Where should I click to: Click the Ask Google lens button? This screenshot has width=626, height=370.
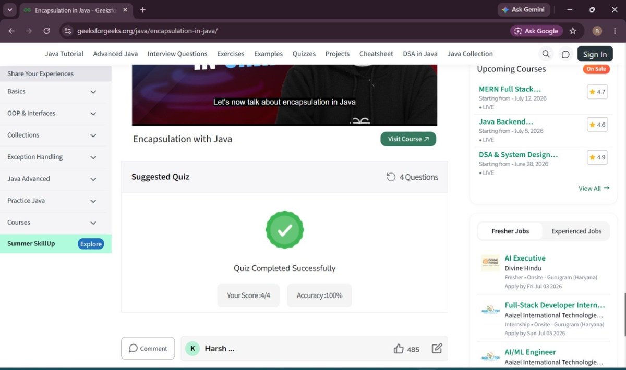coord(536,31)
